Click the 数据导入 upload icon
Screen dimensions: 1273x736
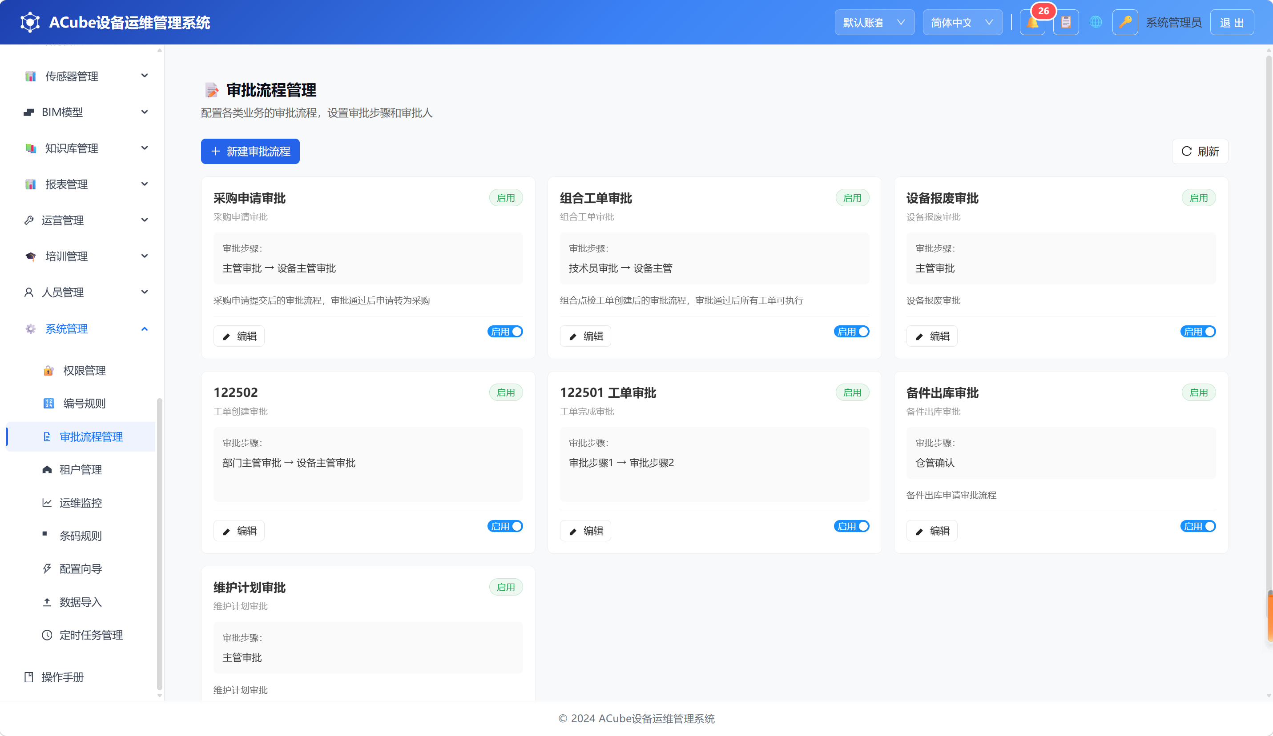click(47, 602)
